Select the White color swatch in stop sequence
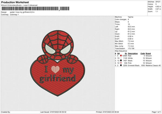 [121, 58]
